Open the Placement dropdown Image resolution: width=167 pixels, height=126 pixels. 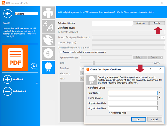click(82, 73)
